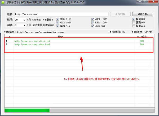Image resolution: width=159 pixels, height=116 pixels.
Task: Click the domain name input field
Action: pyautogui.click(x=61, y=14)
